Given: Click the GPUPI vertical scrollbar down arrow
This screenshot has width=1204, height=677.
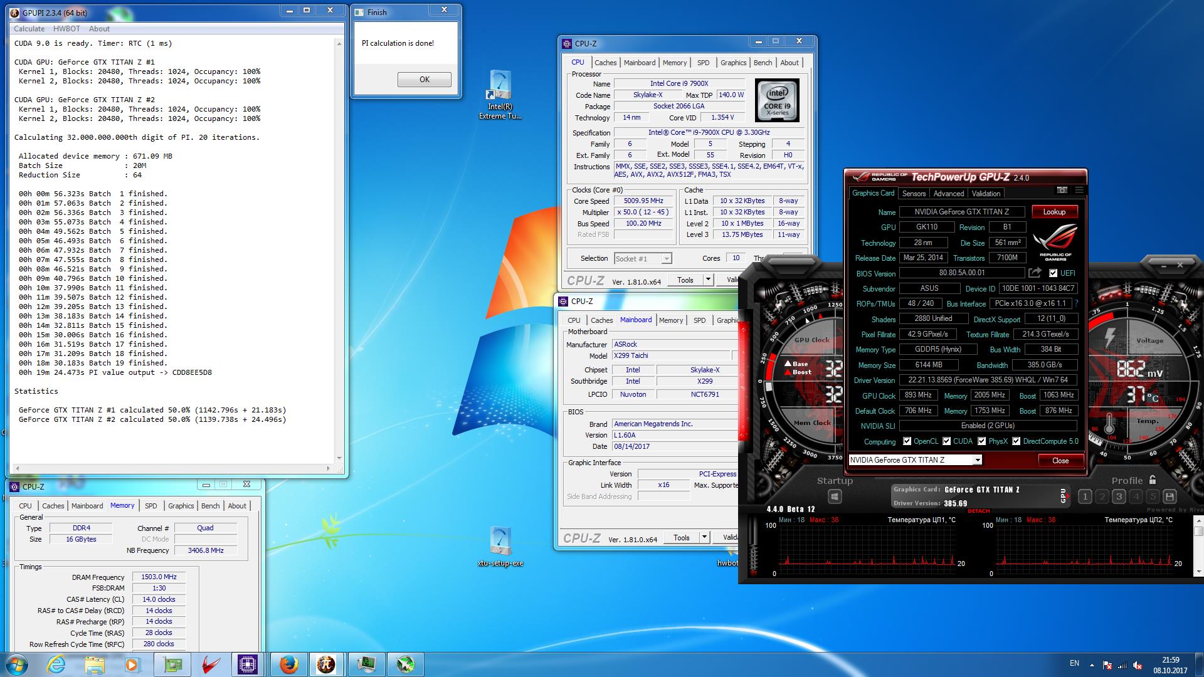Looking at the screenshot, I should coord(339,458).
